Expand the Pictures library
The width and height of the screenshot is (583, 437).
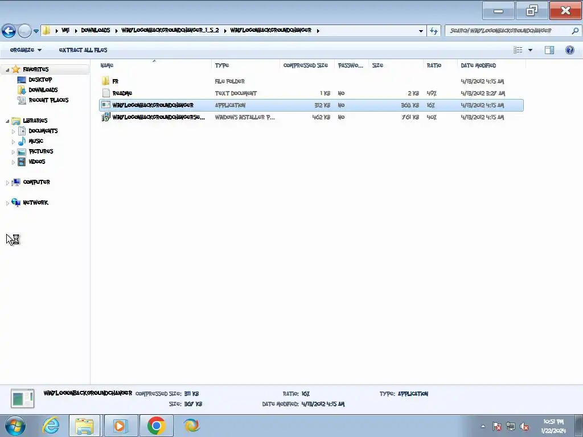pyautogui.click(x=14, y=152)
